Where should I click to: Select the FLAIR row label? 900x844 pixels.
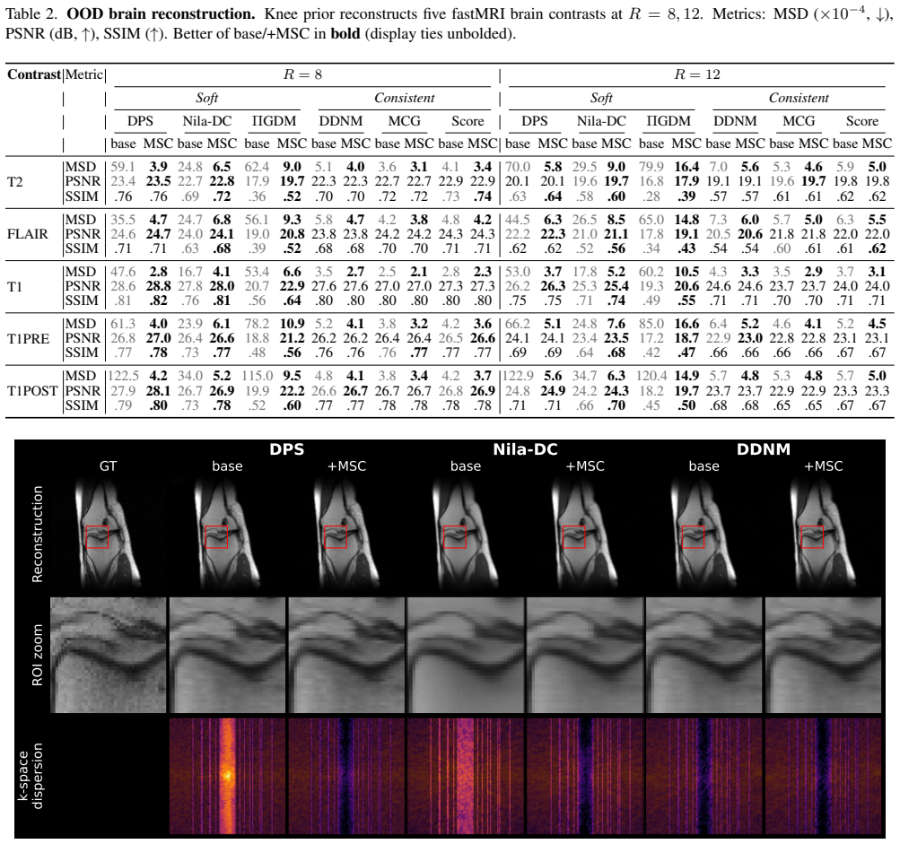pos(28,234)
